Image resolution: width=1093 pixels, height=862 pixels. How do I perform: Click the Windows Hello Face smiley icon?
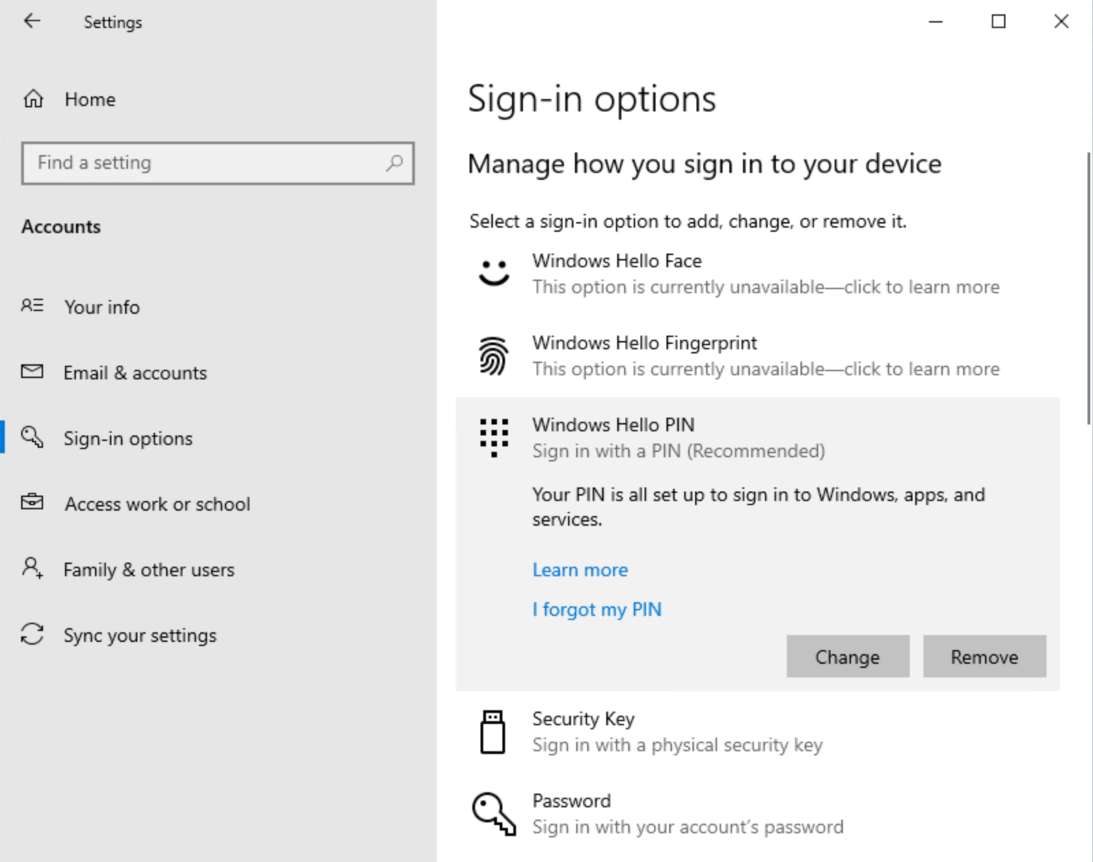[x=494, y=273]
